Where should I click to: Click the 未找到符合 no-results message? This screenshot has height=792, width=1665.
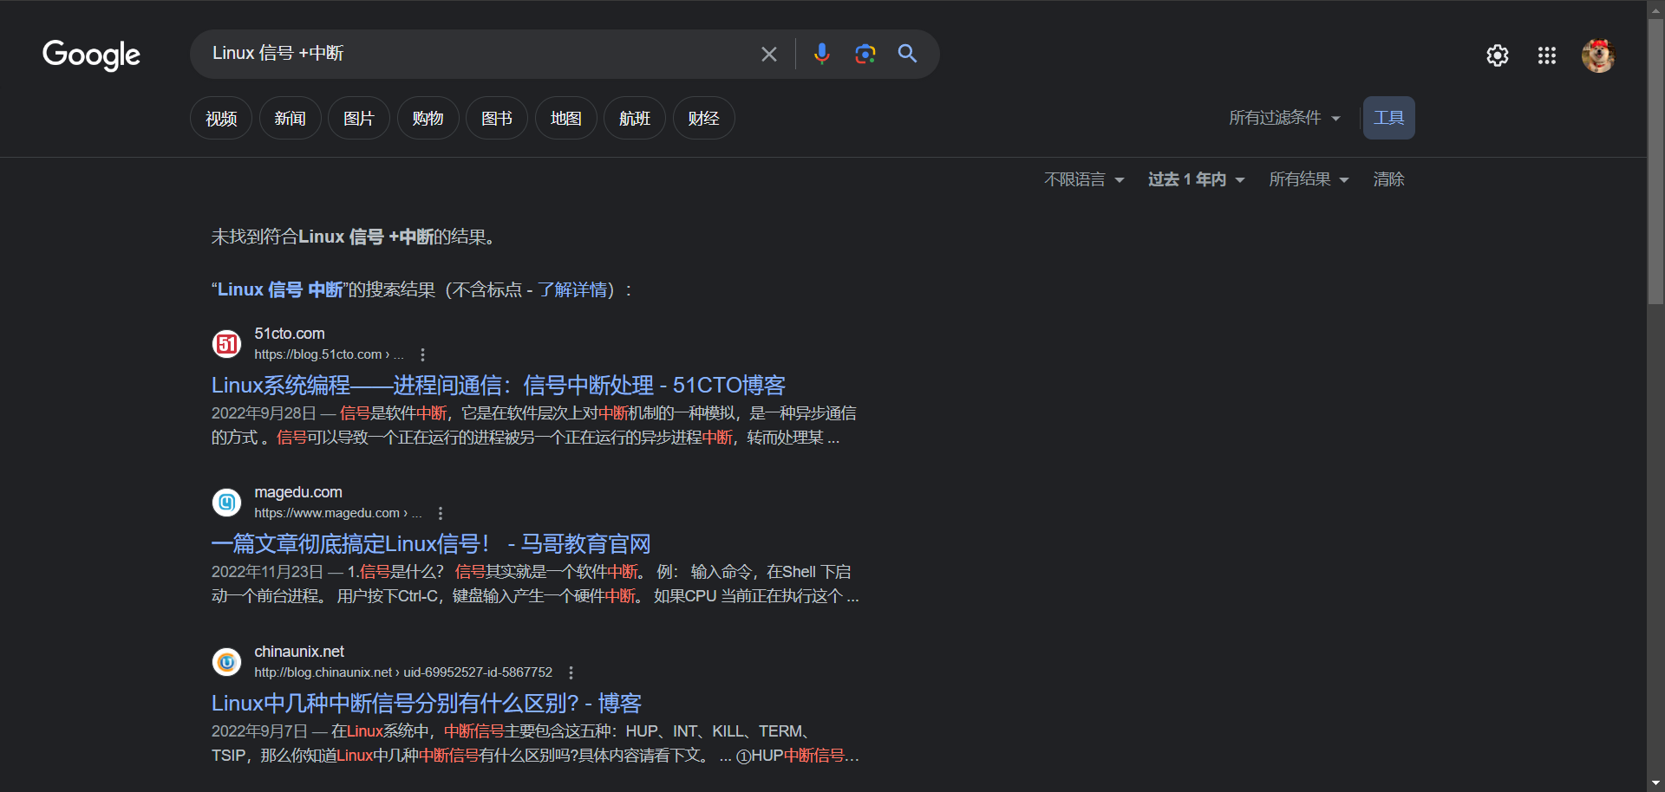pos(355,237)
